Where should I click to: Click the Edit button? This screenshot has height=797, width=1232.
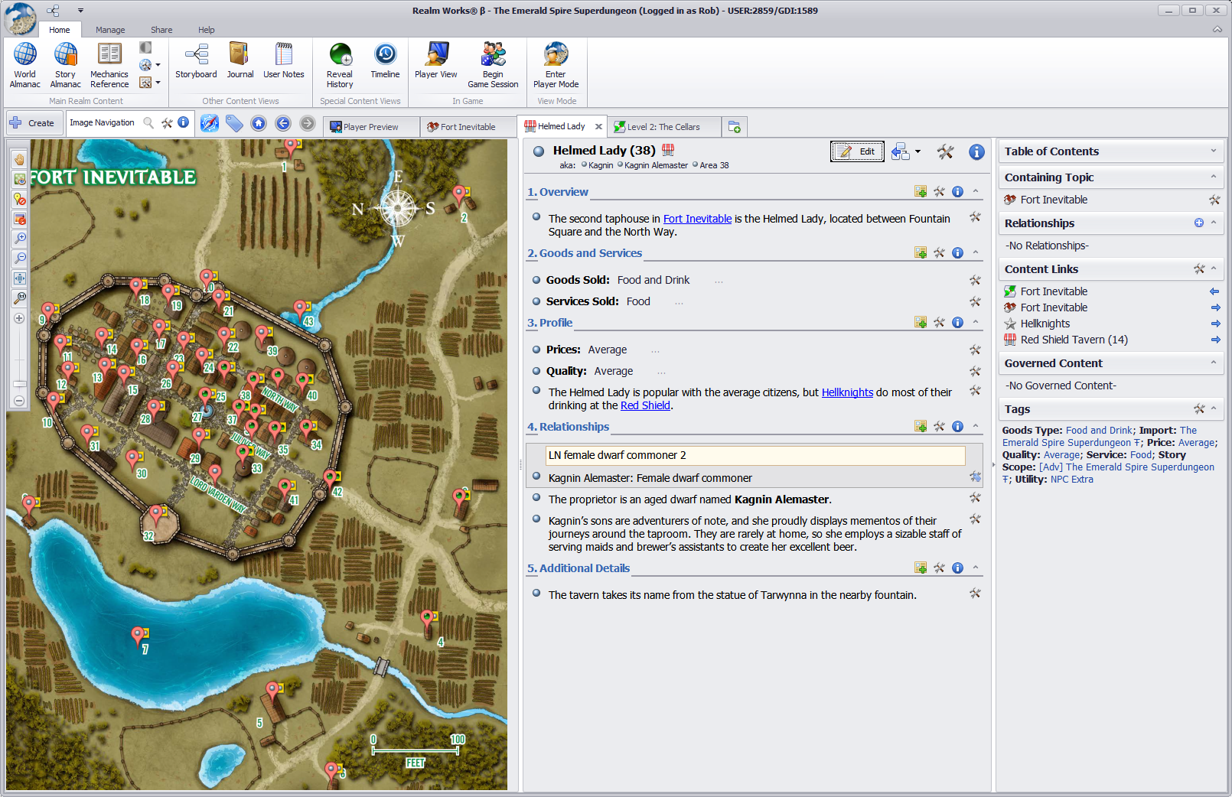tap(857, 151)
